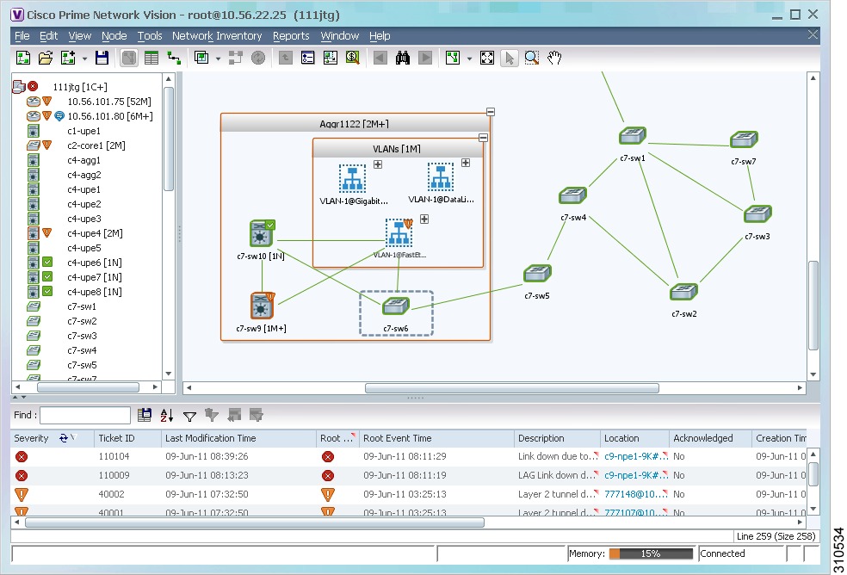
Task: Expand the VLAN-1@Gigabit node
Action: tap(378, 164)
